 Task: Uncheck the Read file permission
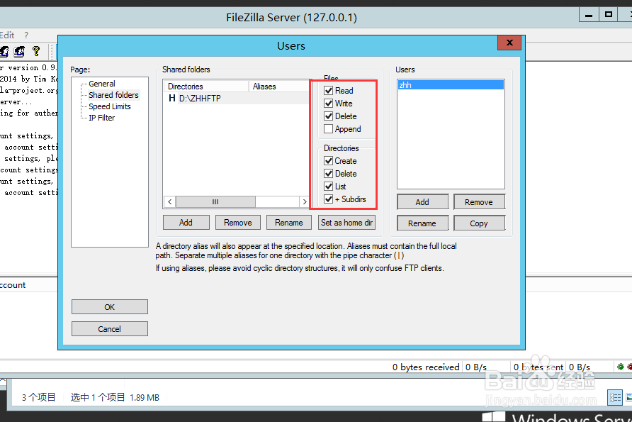pos(329,90)
